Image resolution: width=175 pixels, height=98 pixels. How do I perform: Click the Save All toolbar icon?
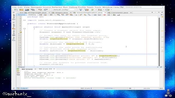coord(33,10)
